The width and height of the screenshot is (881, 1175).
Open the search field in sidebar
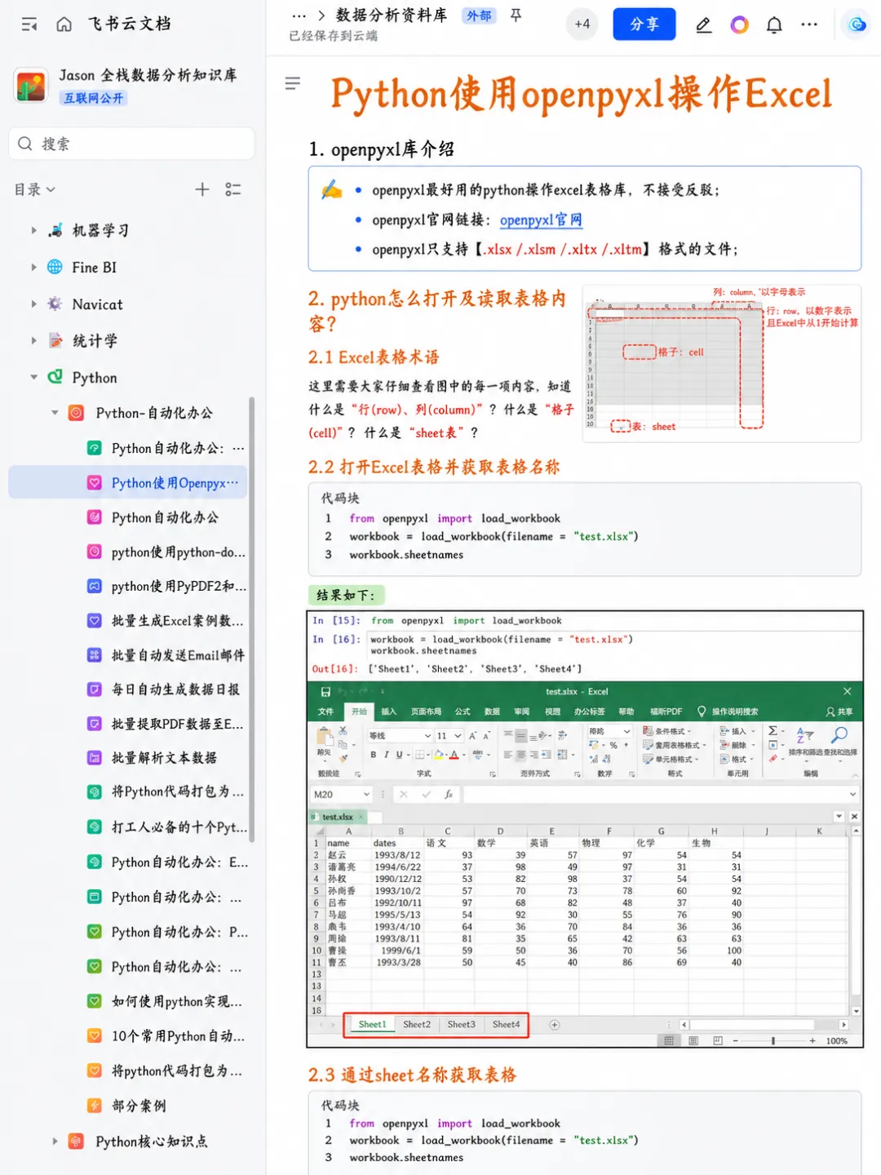[x=131, y=144]
